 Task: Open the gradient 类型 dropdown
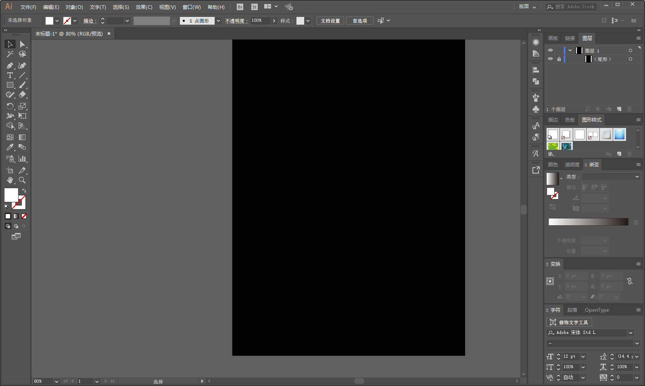pyautogui.click(x=611, y=176)
